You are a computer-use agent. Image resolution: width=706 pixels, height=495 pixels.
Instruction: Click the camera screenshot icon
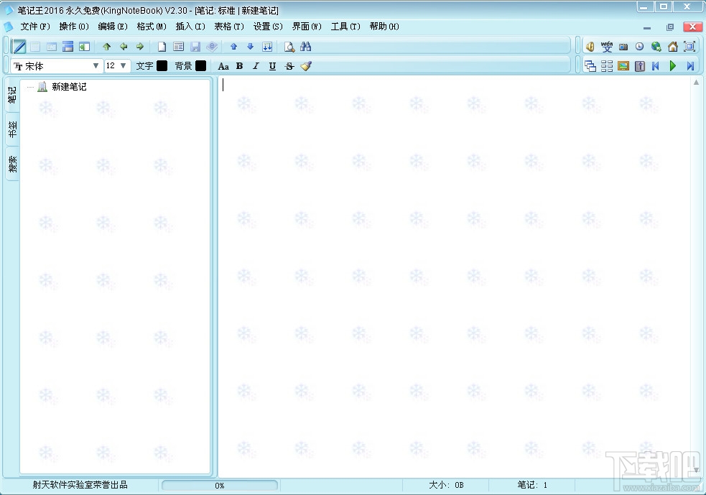click(x=623, y=47)
